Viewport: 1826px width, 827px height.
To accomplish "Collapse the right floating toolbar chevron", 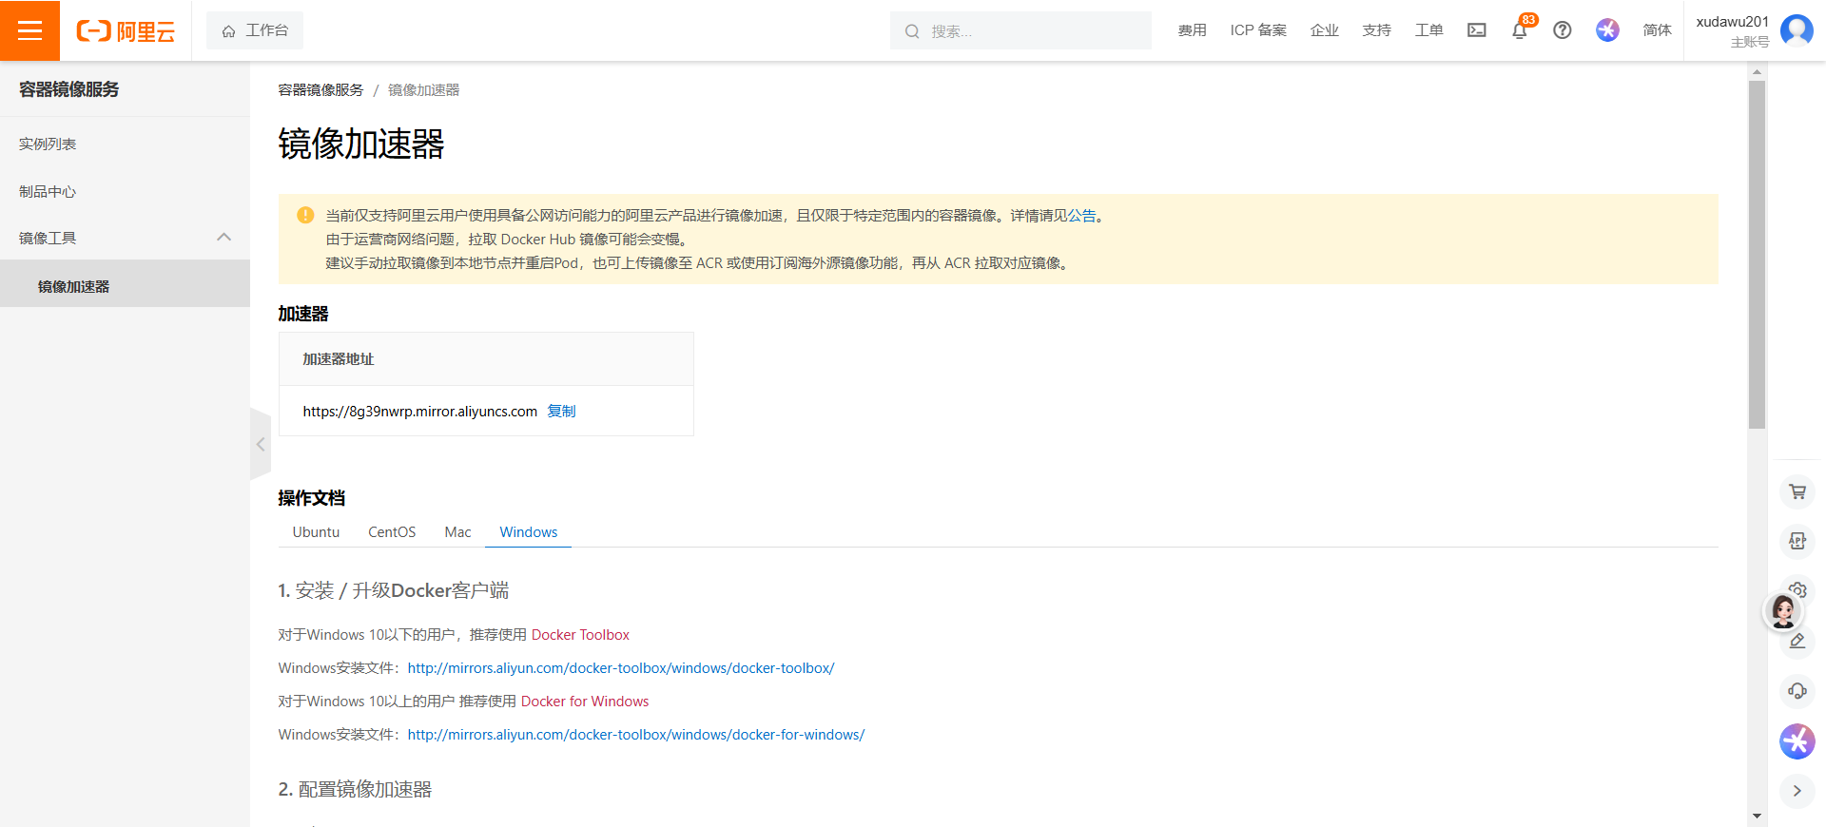I will [x=1797, y=791].
